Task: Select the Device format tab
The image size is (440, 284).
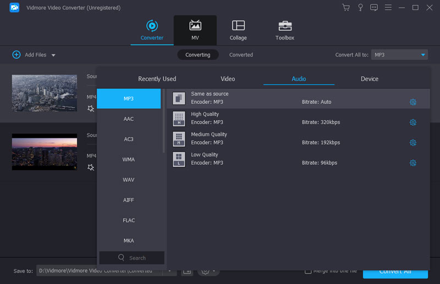Action: point(369,79)
